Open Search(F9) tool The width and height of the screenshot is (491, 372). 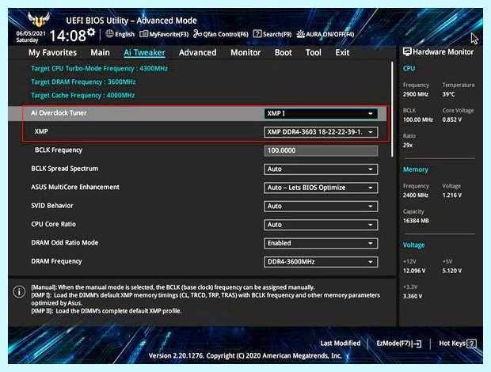coord(272,34)
